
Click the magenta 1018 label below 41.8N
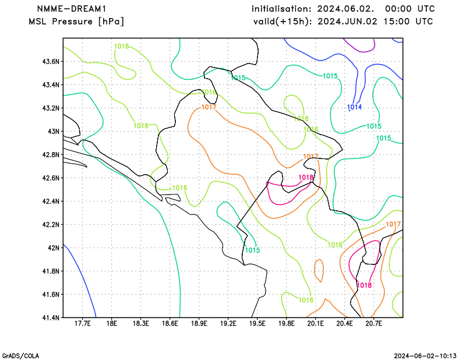tap(365, 285)
